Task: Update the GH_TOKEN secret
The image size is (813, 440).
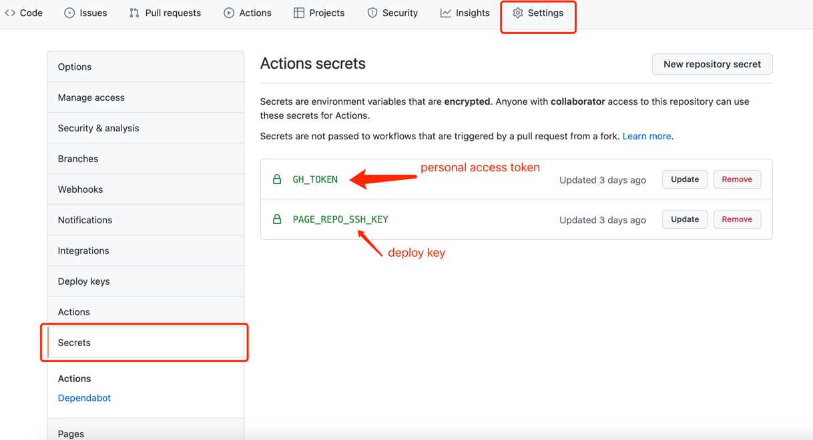Action: tap(684, 179)
